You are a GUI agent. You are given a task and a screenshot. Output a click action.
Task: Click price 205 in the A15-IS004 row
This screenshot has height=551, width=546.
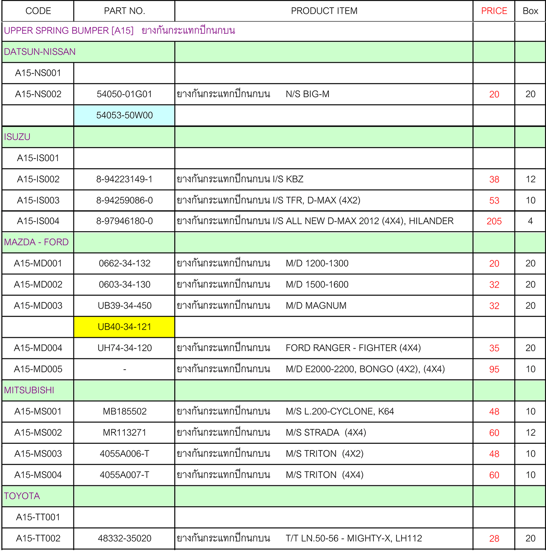(x=494, y=221)
